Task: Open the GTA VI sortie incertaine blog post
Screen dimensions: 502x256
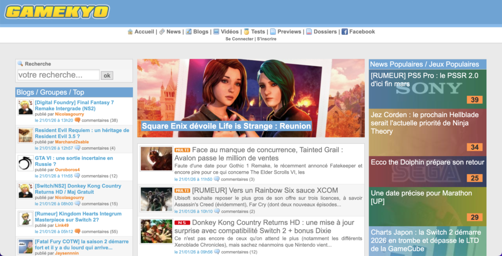Action: [x=74, y=161]
